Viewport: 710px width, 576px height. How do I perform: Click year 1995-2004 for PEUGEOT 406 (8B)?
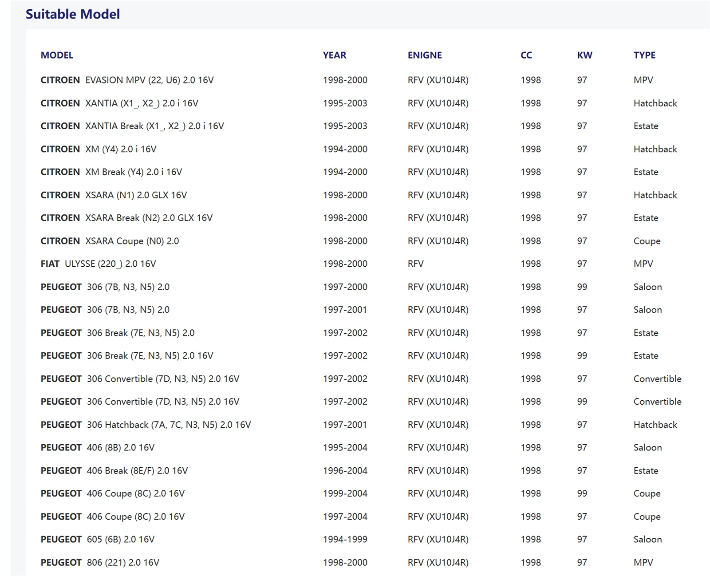345,448
